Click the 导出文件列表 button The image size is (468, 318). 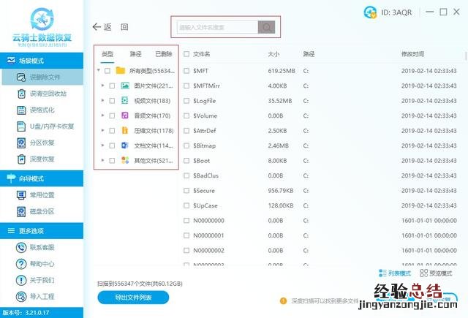point(133,298)
